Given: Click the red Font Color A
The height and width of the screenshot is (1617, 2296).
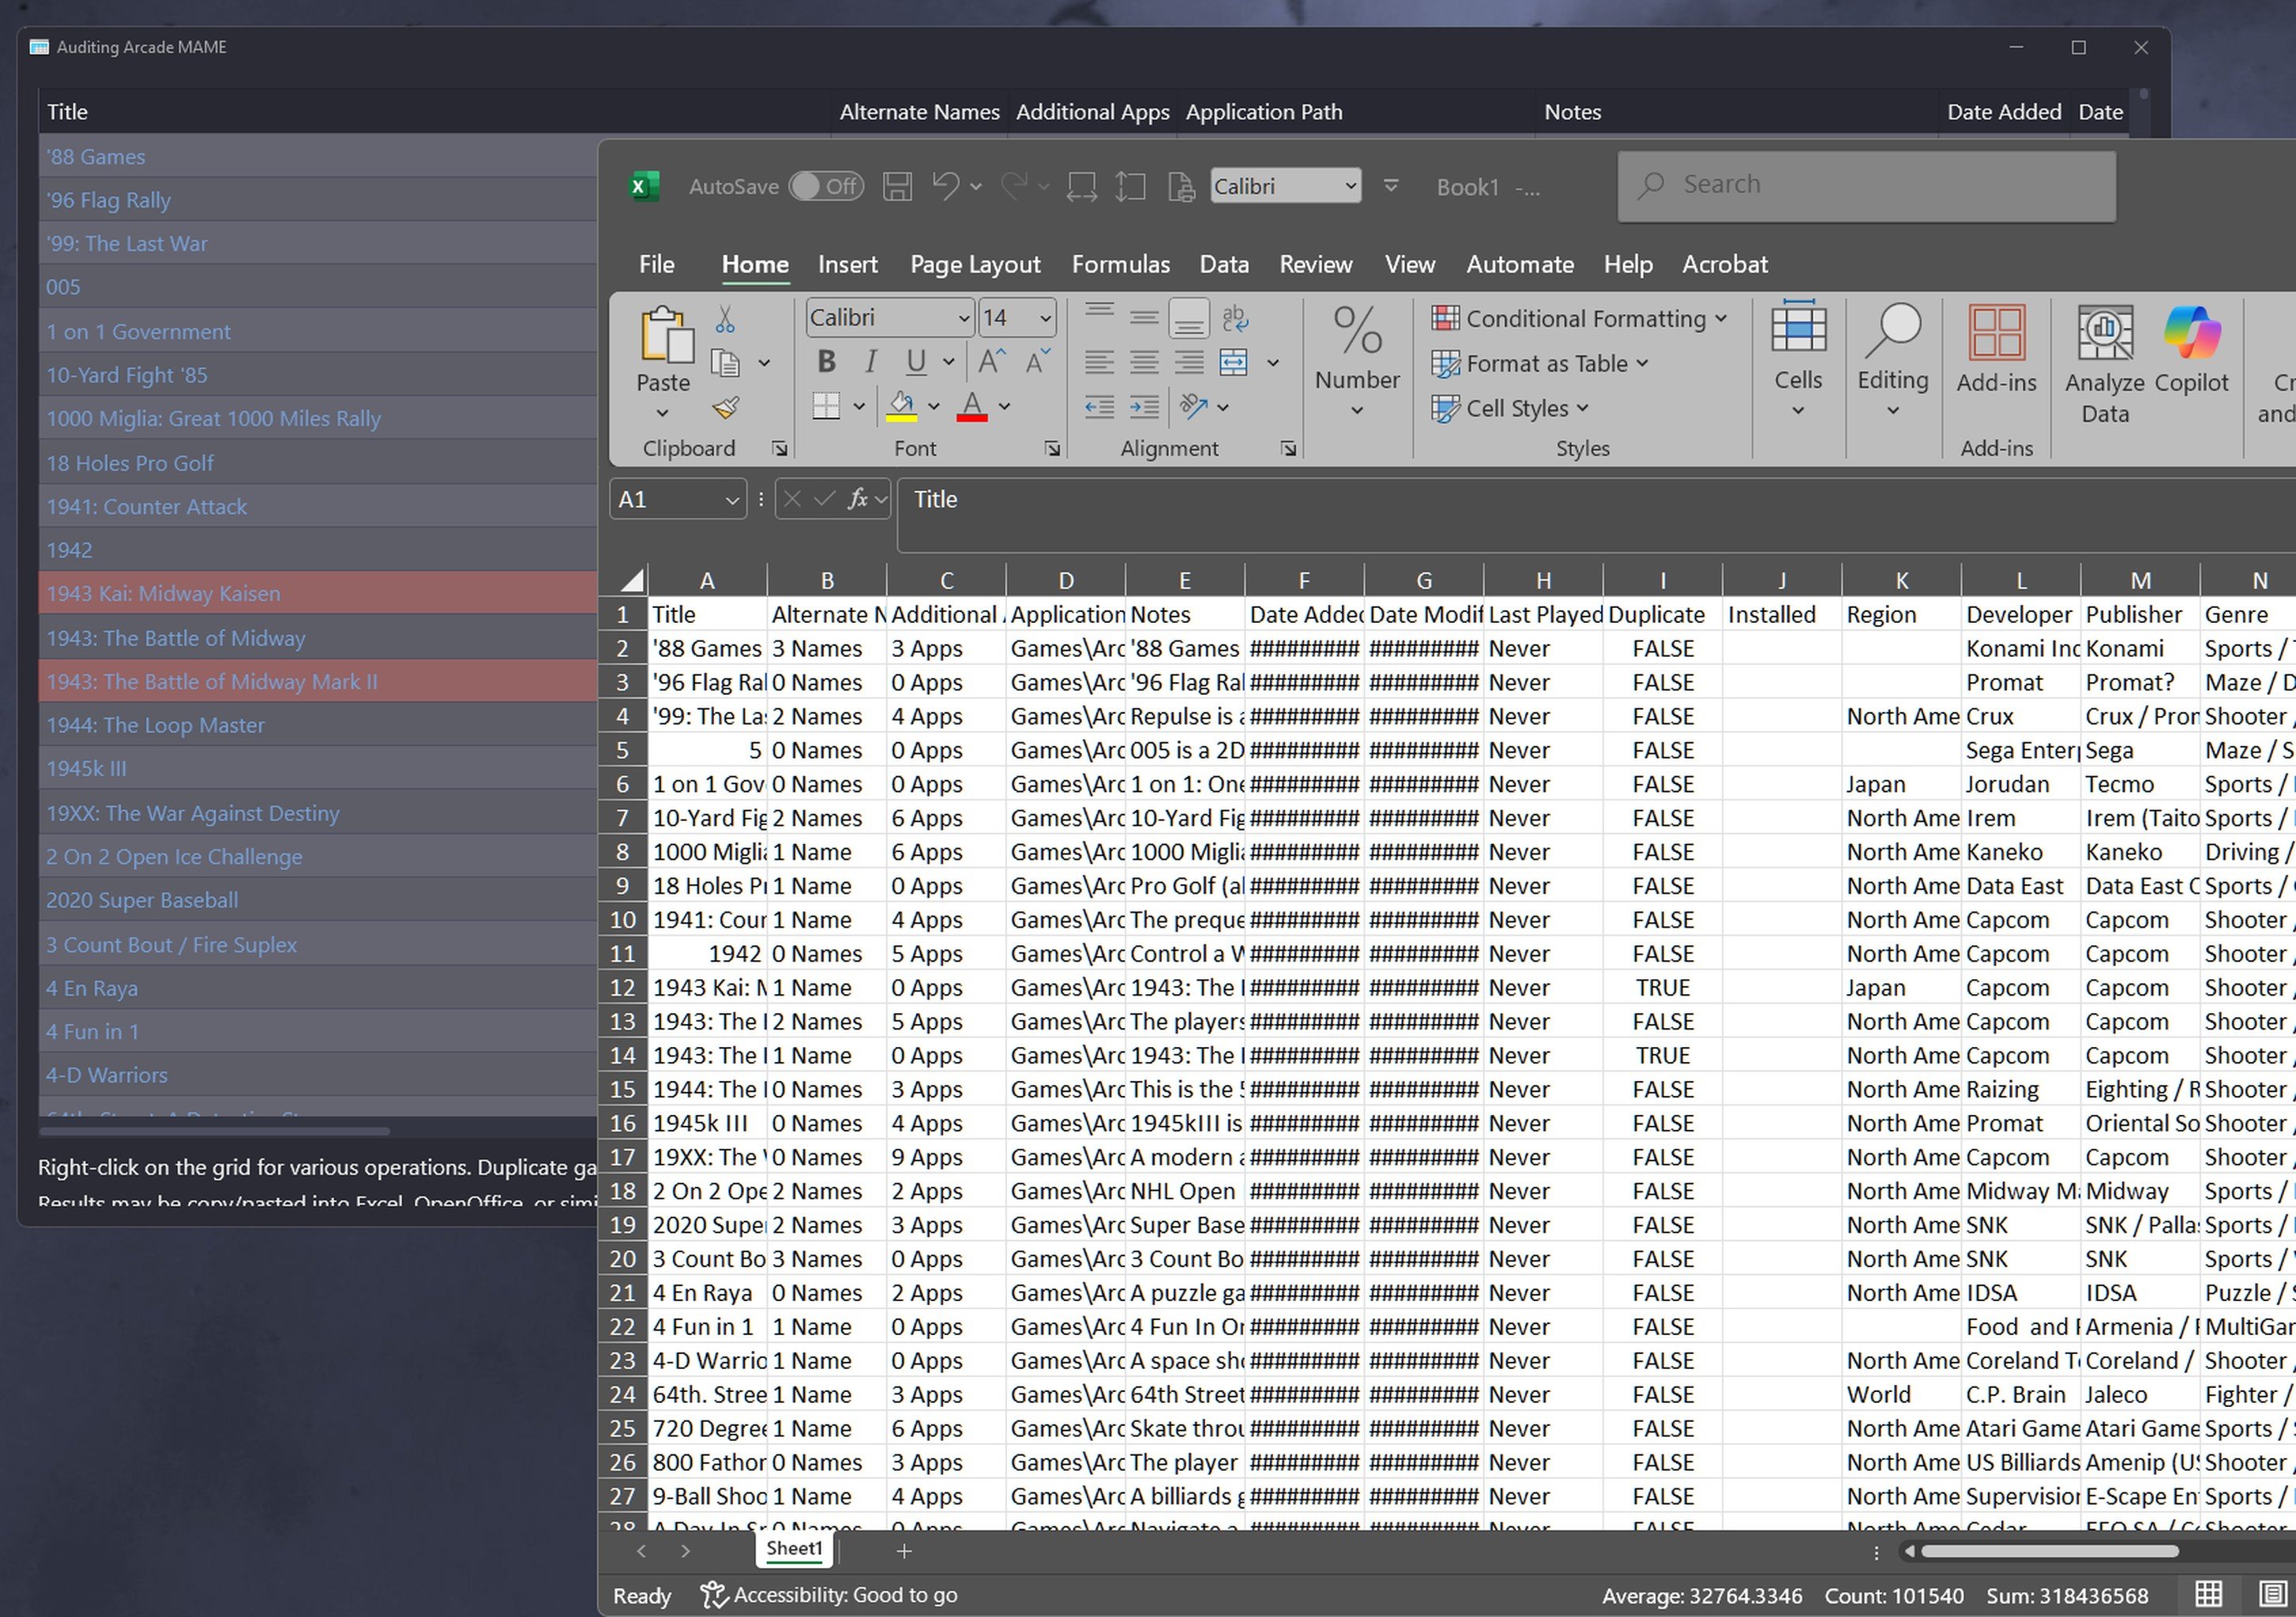Looking at the screenshot, I should tap(972, 407).
